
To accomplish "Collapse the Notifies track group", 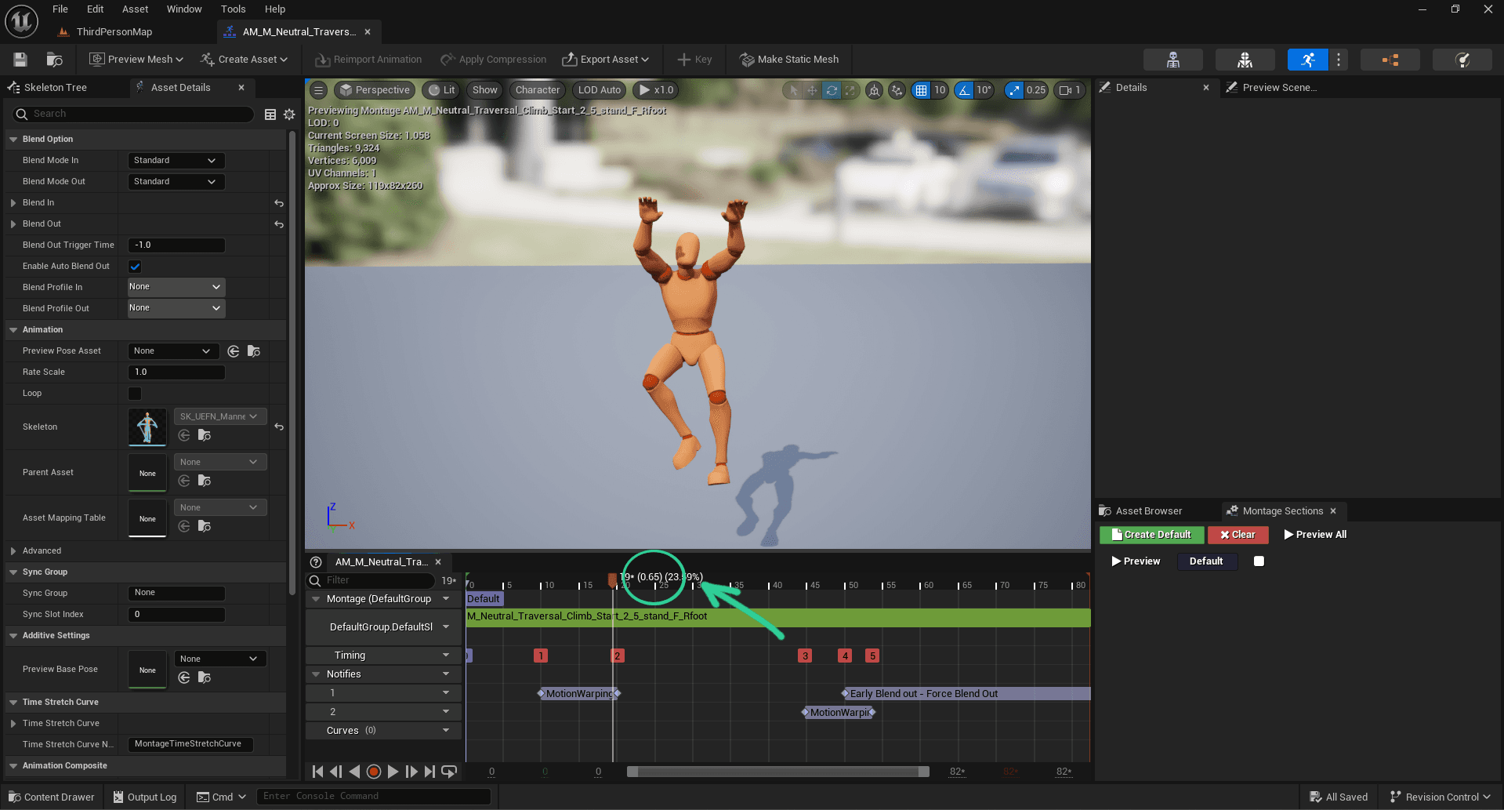I will point(317,674).
